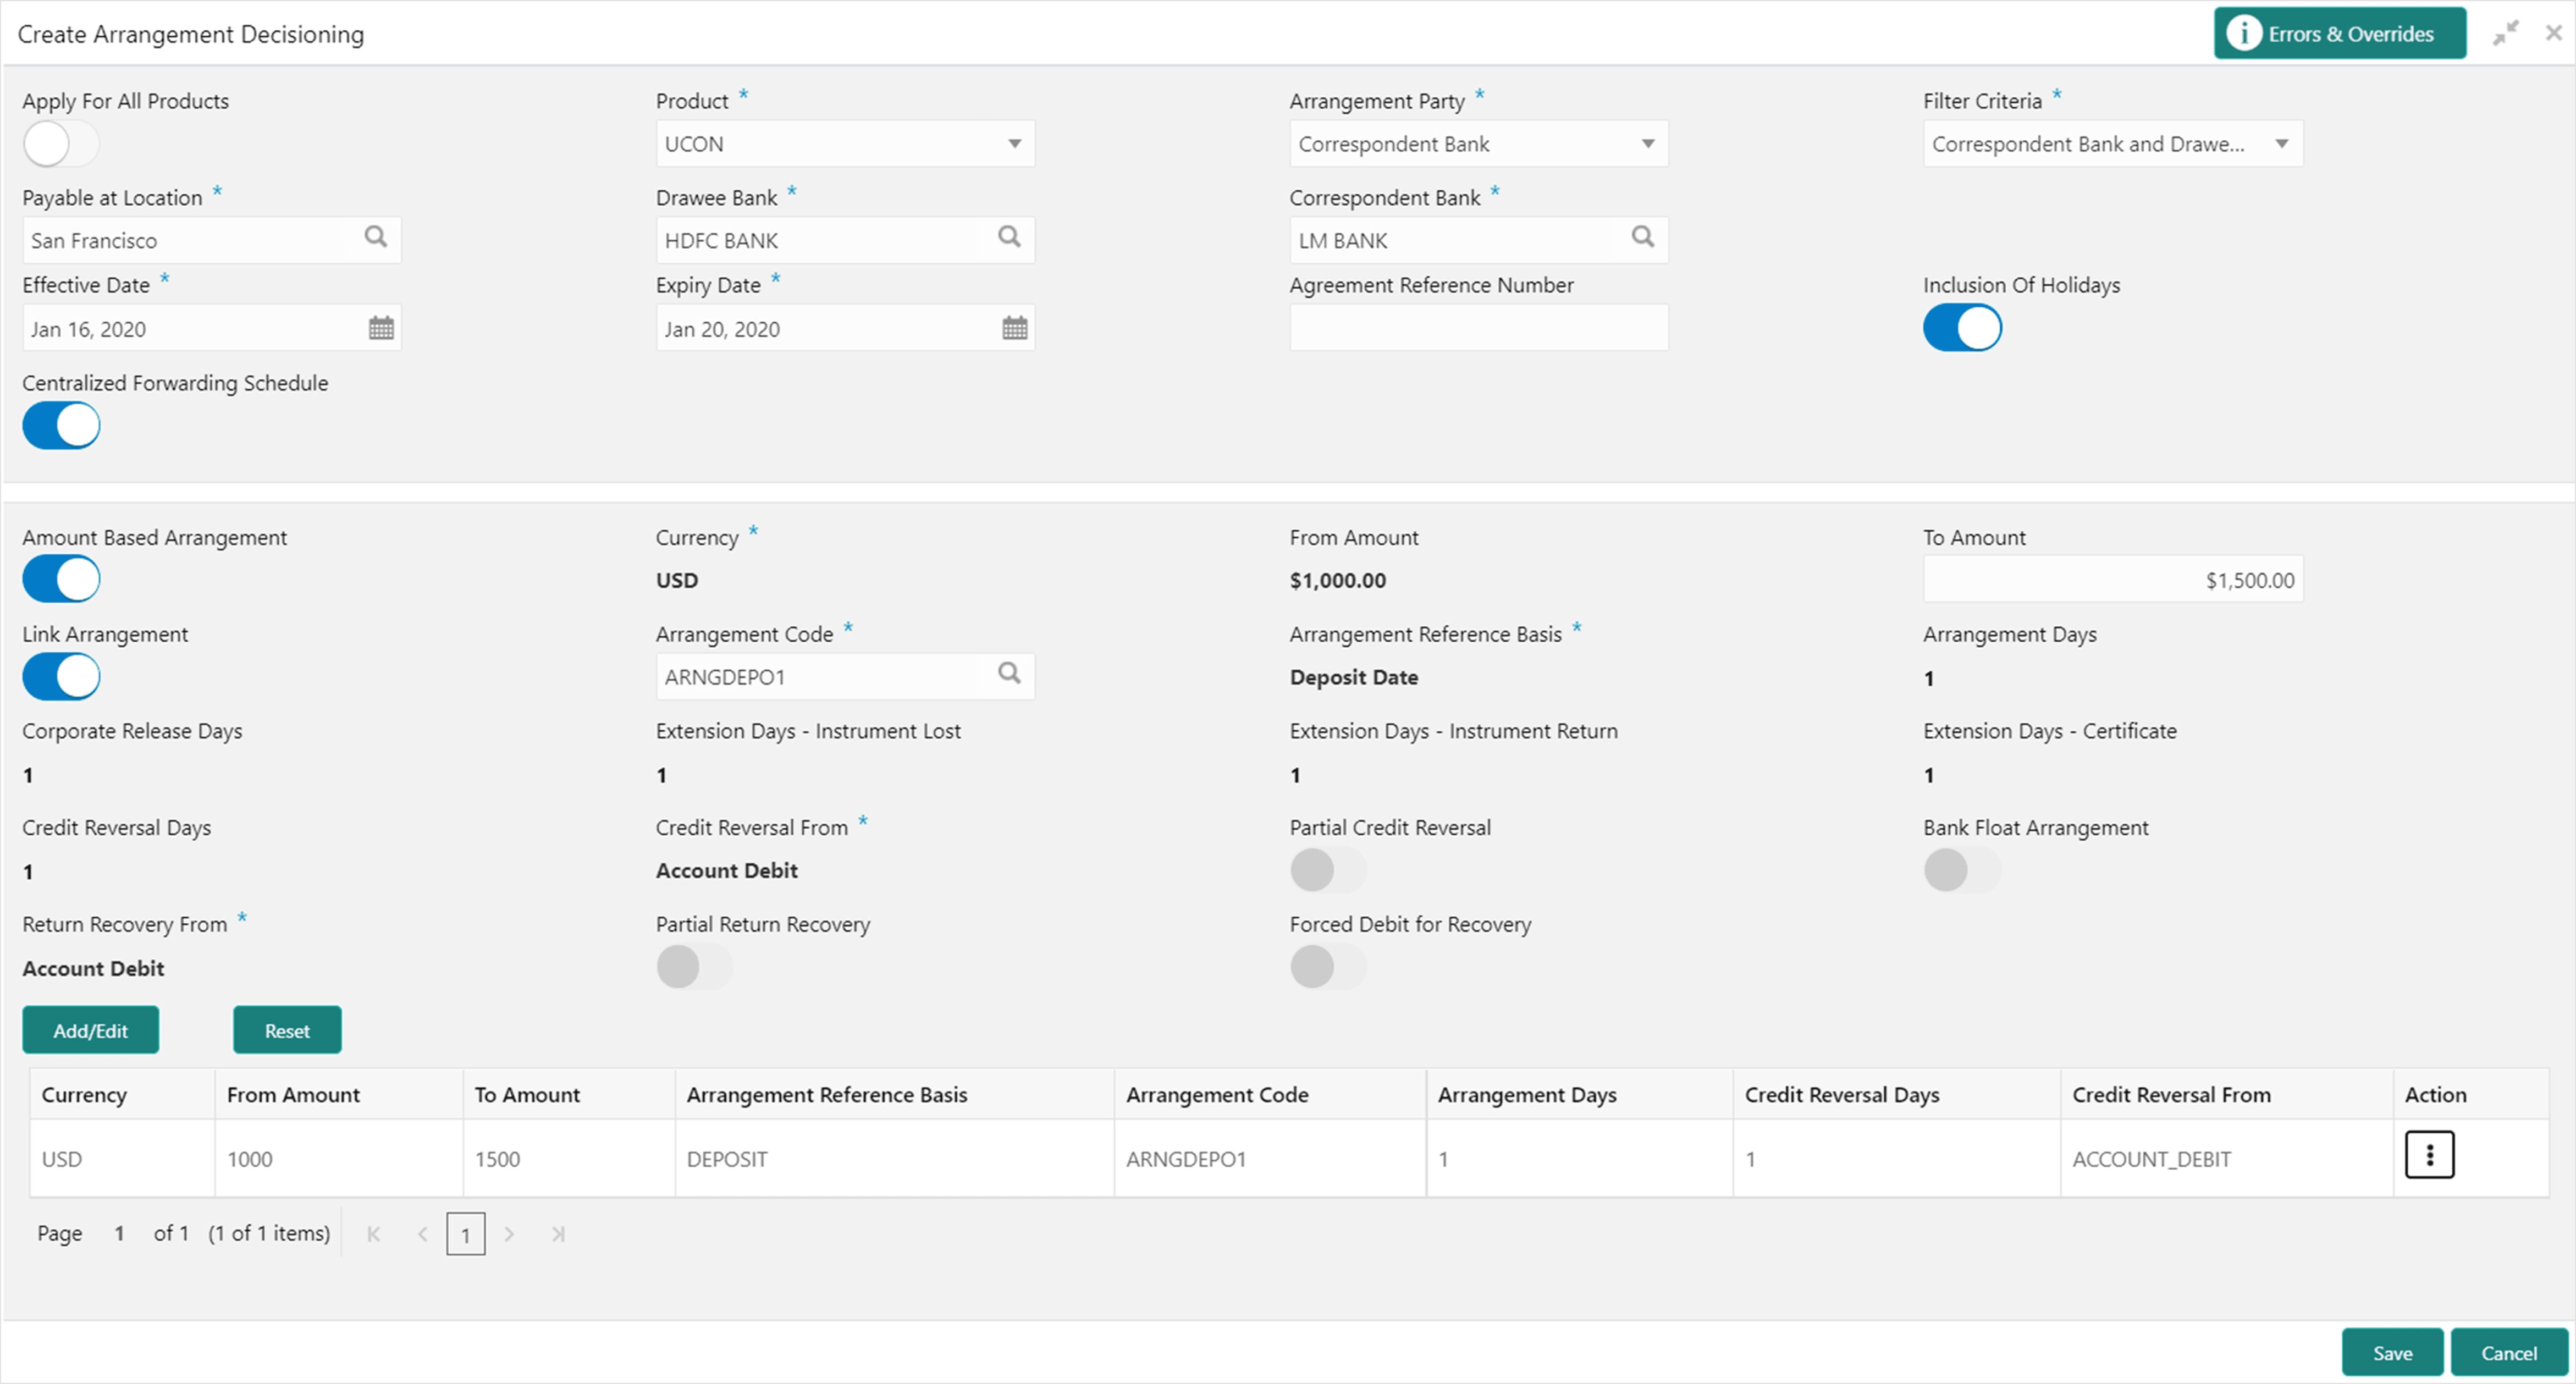
Task: Disable Centralized Forwarding Schedule switch
Action: click(x=61, y=426)
